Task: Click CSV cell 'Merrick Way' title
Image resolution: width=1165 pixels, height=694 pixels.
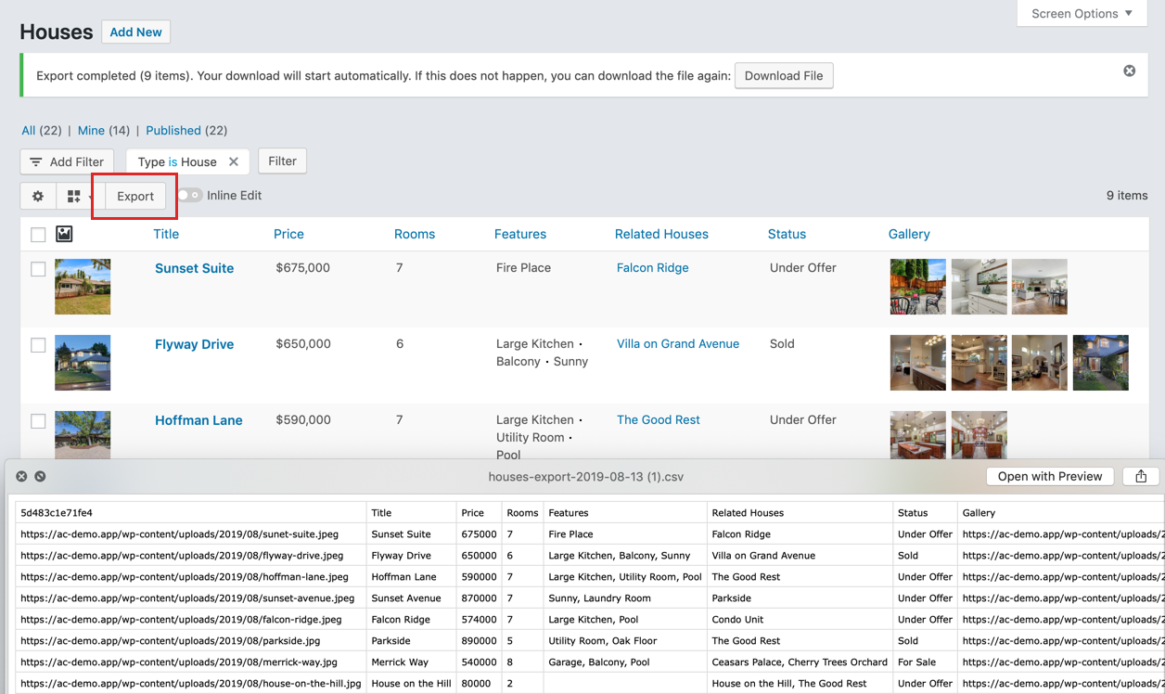Action: [412, 662]
